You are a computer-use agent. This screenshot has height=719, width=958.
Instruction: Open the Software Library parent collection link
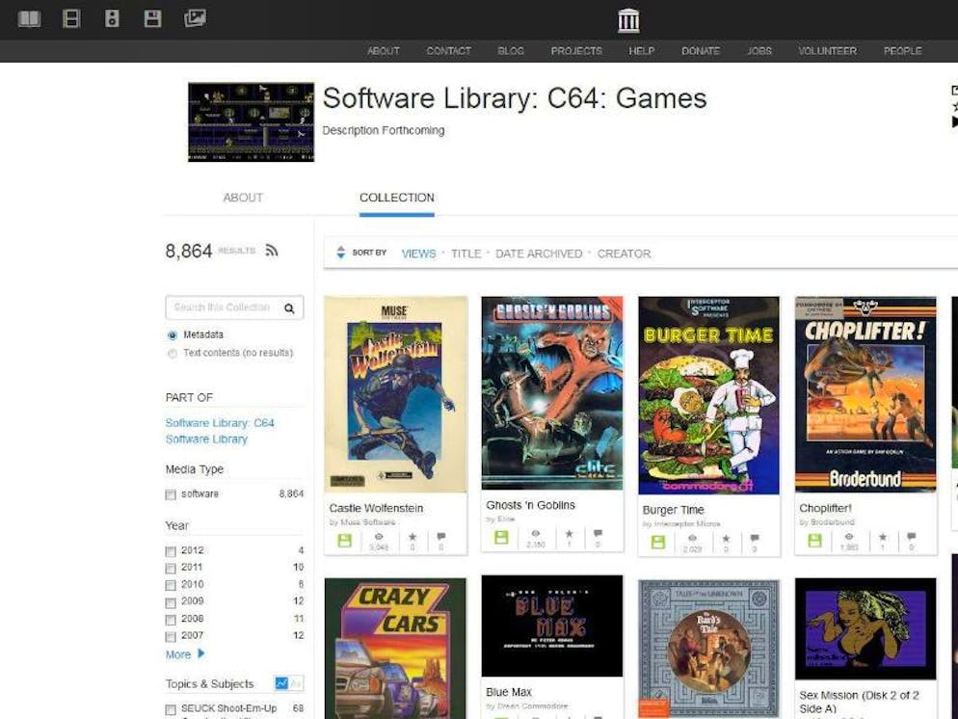(206, 439)
